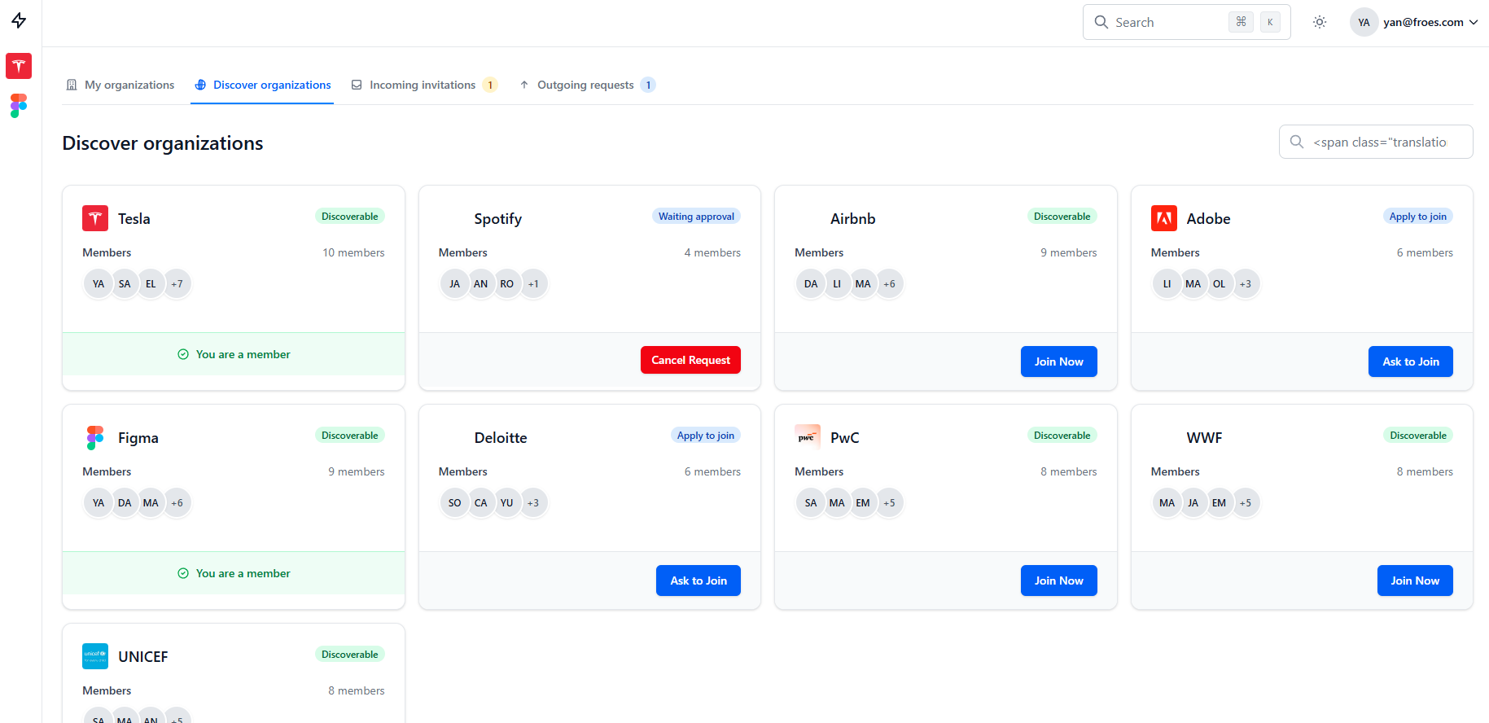Click the Discoverable badge on UNICEF card
This screenshot has width=1489, height=723.
(349, 655)
